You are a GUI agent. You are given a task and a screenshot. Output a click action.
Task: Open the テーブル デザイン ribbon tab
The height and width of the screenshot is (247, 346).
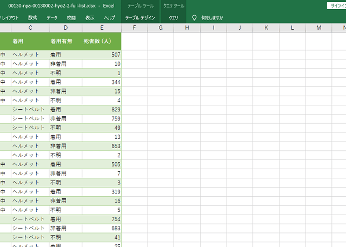(140, 18)
